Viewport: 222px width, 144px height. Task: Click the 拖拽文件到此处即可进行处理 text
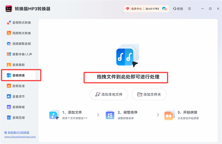(x=128, y=77)
